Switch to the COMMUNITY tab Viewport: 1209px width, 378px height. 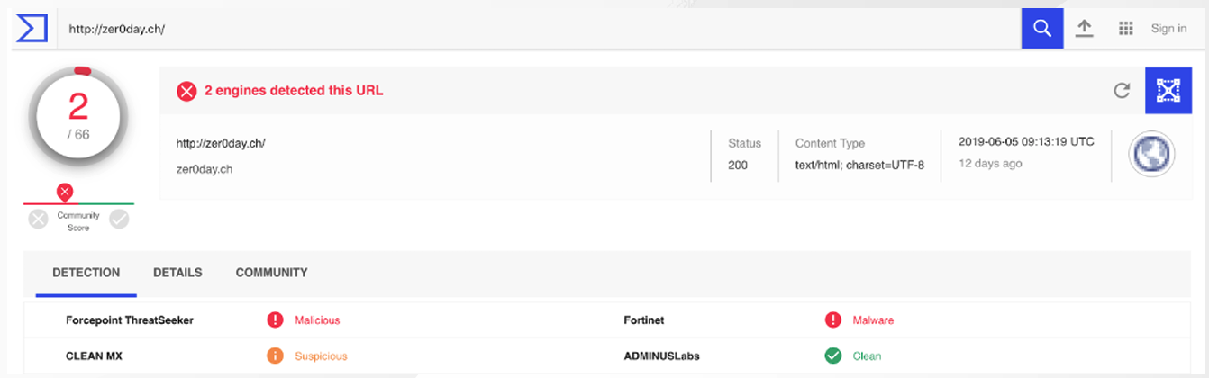pos(271,273)
